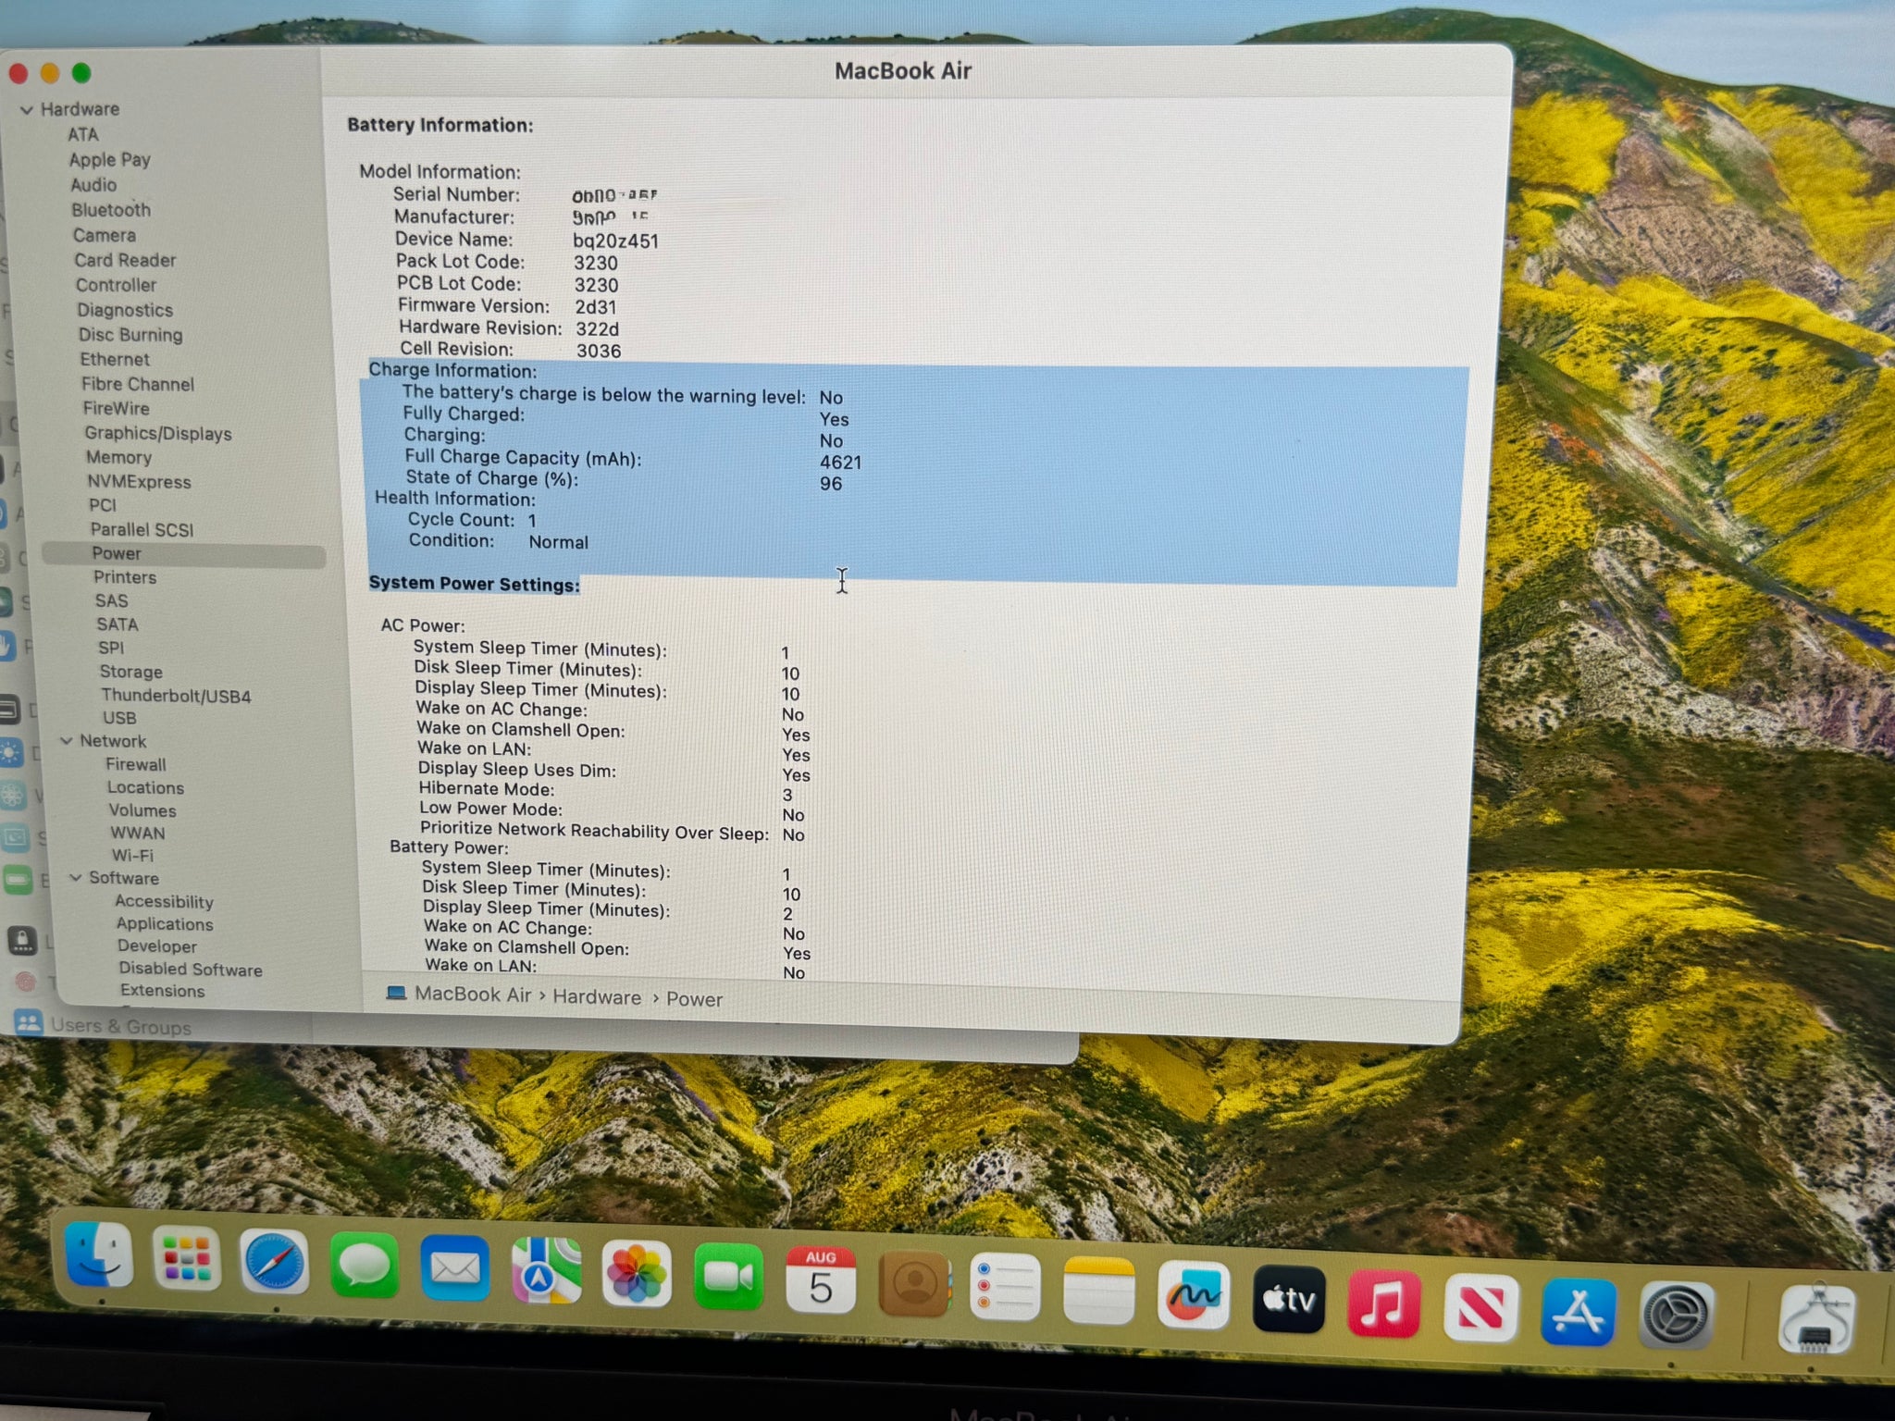
Task: Open the Freeform app icon
Action: pyautogui.click(x=1194, y=1295)
